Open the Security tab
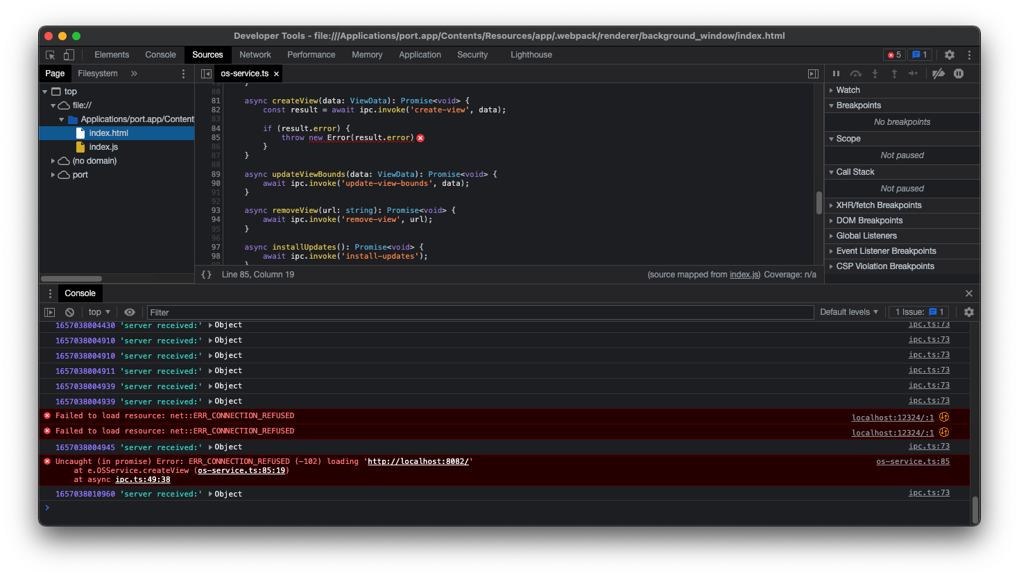 pos(472,55)
